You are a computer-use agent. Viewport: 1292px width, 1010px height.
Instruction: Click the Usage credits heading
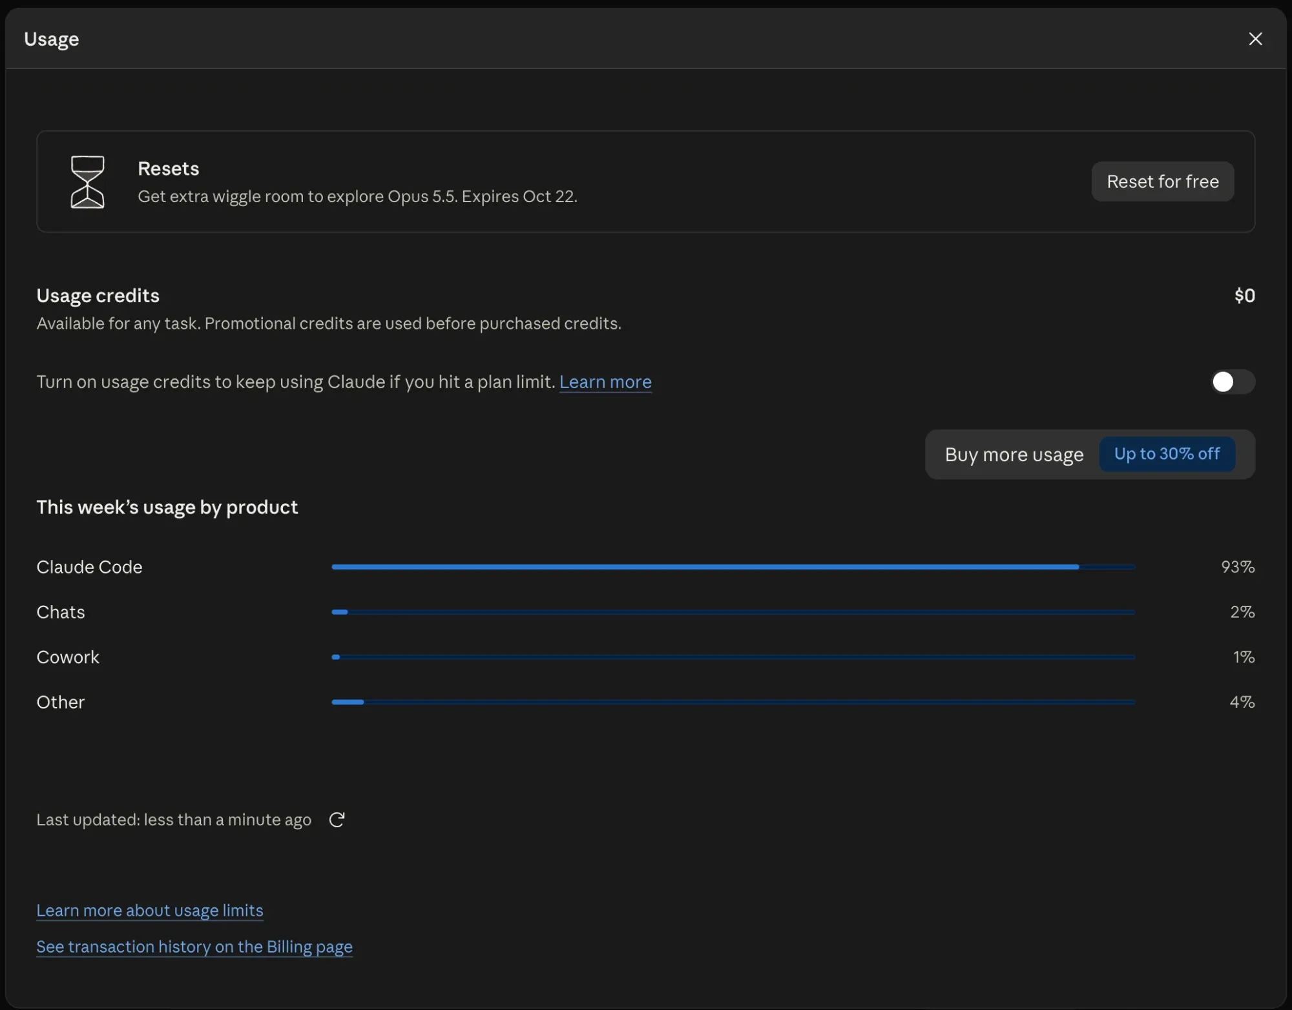tap(98, 296)
